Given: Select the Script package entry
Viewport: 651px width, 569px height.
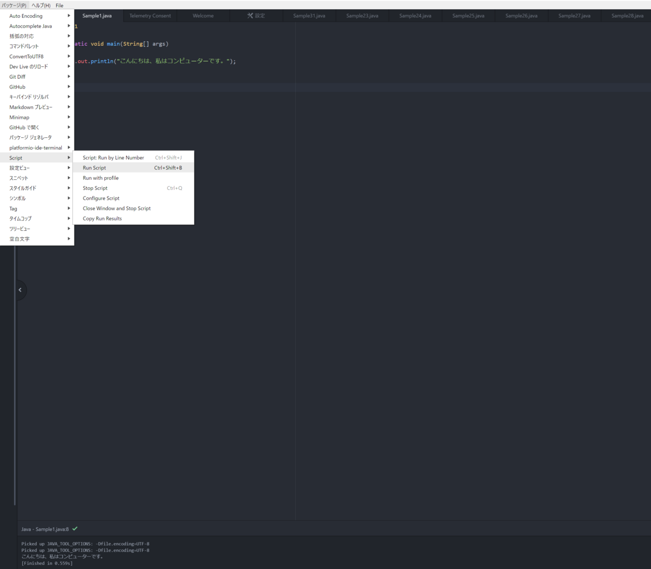Looking at the screenshot, I should (x=37, y=157).
